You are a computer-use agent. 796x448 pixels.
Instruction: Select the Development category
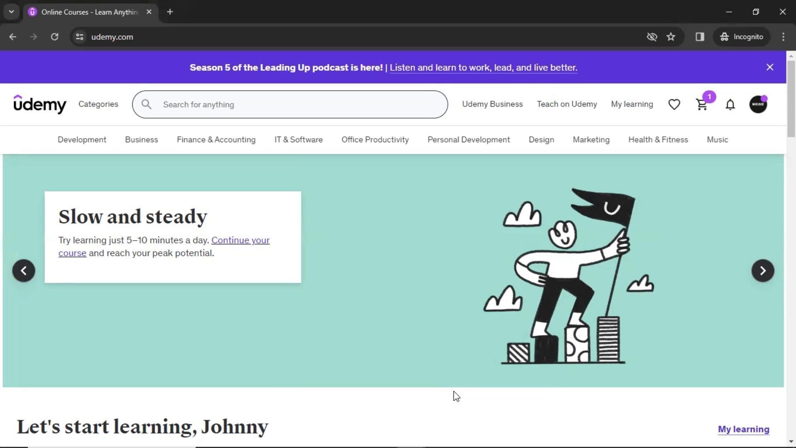coord(82,140)
